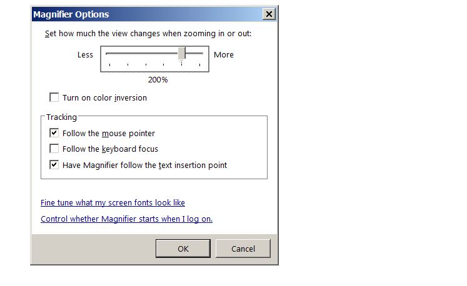The height and width of the screenshot is (286, 467).
Task: Click the rightmost tick mark under slider
Action: (199, 64)
